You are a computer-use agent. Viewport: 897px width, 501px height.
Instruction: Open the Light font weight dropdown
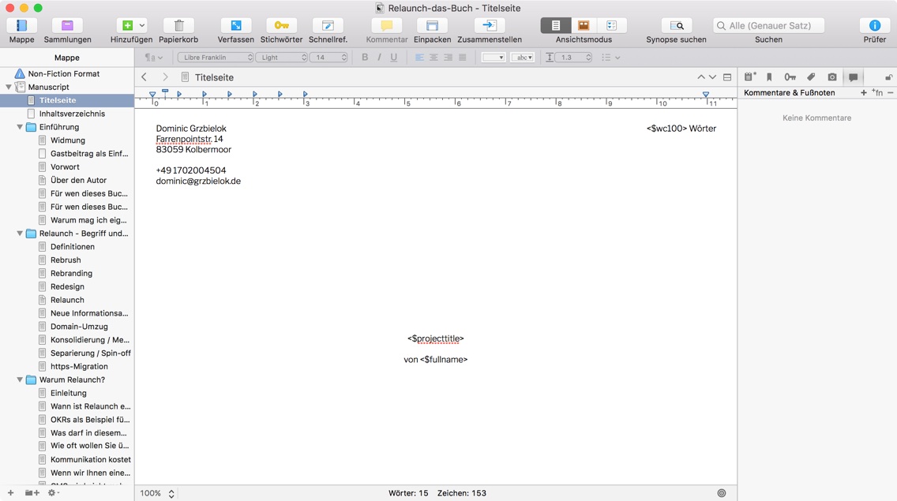click(281, 57)
